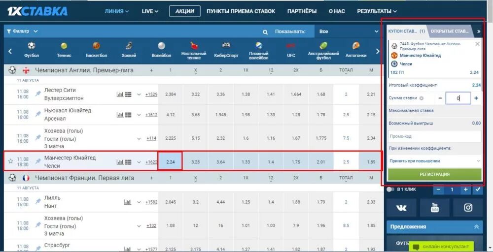Open the Instagram social link

(x=468, y=208)
